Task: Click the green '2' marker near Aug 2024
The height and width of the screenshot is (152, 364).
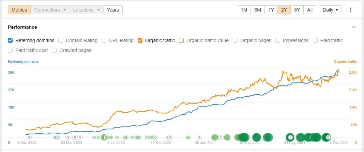Action: tap(290, 137)
